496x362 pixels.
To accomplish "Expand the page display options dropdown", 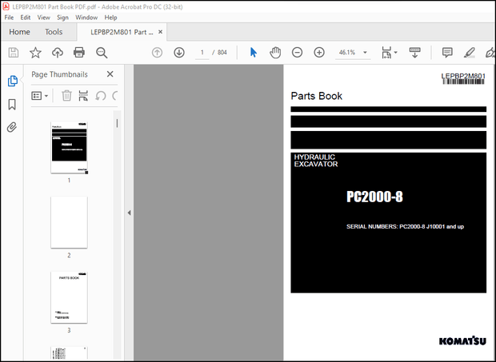I will coord(395,53).
